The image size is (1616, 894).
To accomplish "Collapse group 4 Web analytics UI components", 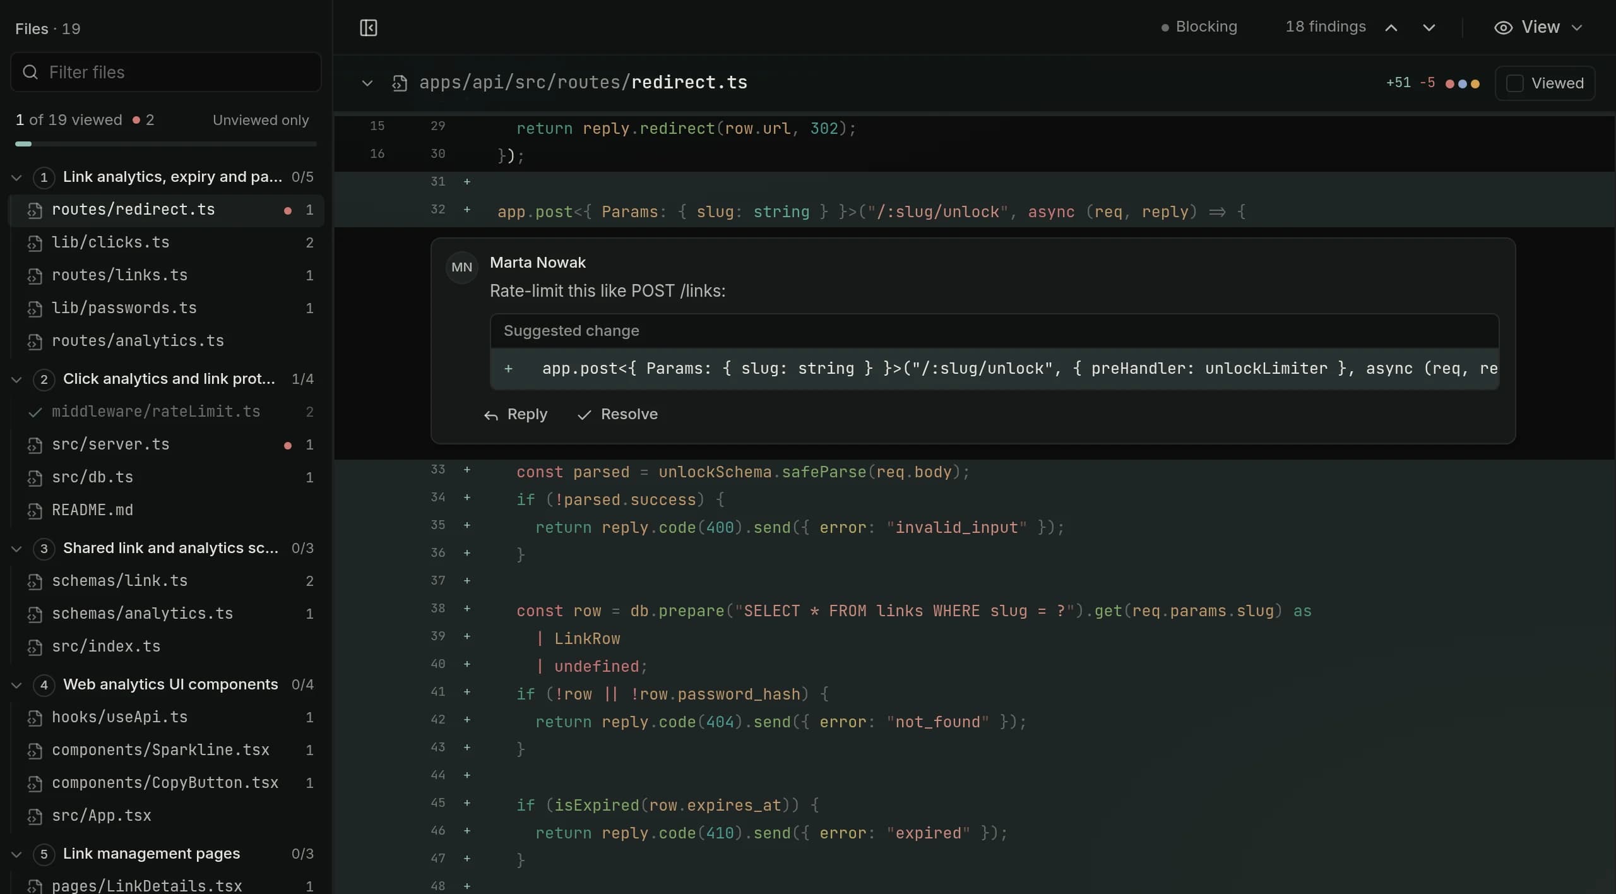I will tap(16, 685).
